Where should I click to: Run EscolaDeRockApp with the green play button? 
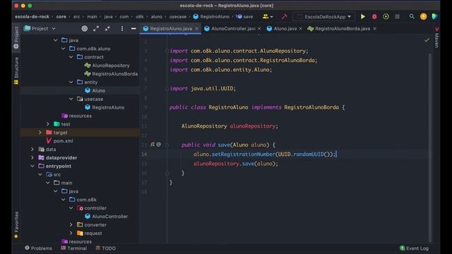point(363,17)
